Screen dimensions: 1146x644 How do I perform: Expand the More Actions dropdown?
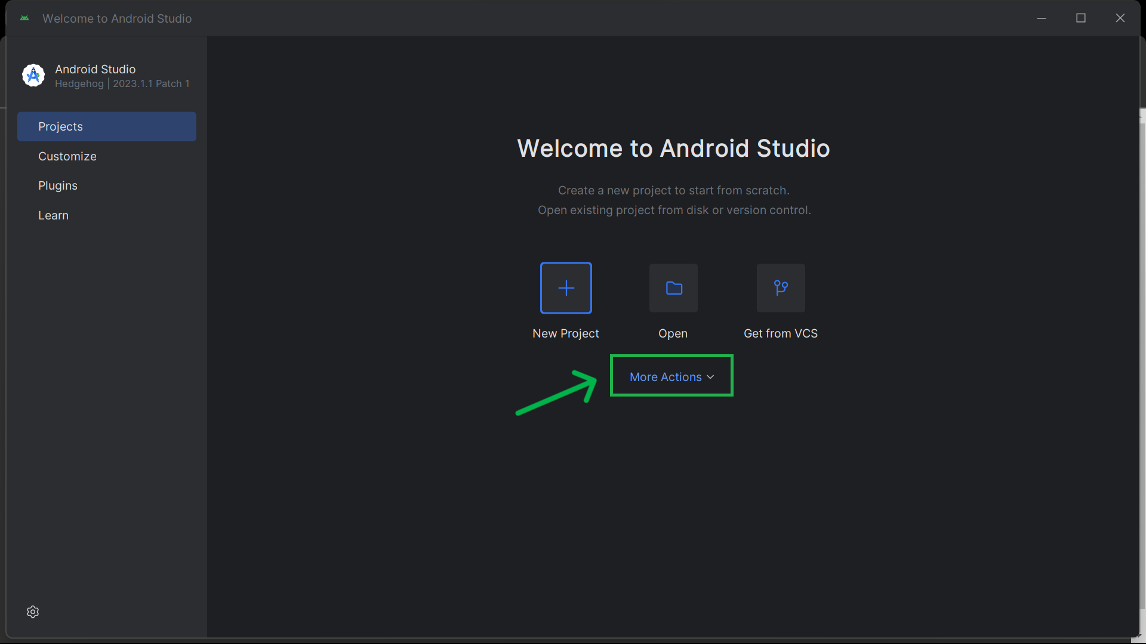[666, 377]
